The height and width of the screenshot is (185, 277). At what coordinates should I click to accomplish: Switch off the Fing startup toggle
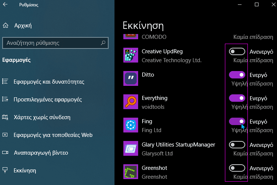(x=237, y=121)
